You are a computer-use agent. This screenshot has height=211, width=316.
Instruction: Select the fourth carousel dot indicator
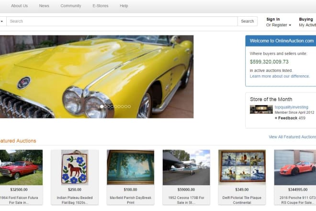click(112, 106)
